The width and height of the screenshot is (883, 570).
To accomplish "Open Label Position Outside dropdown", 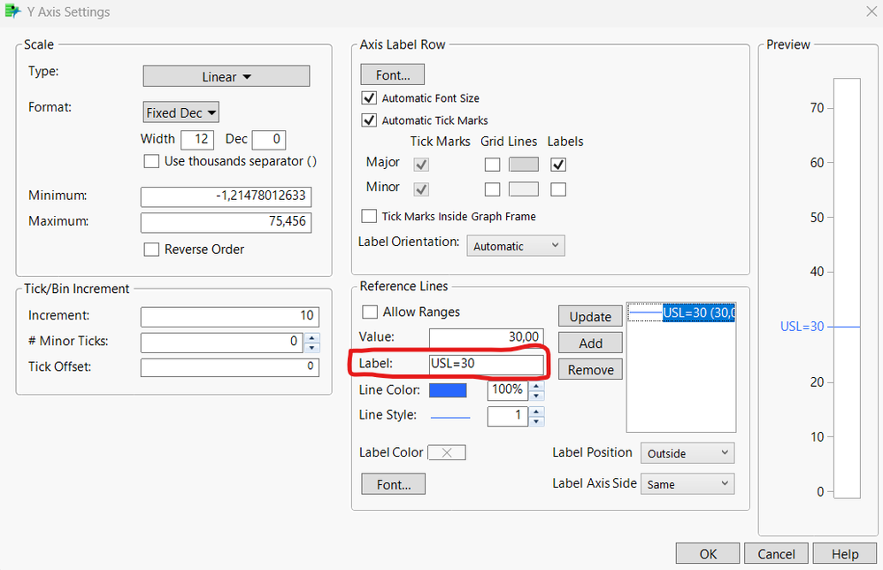I will coord(687,453).
